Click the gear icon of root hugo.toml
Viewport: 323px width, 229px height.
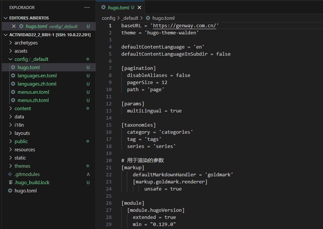10,191
